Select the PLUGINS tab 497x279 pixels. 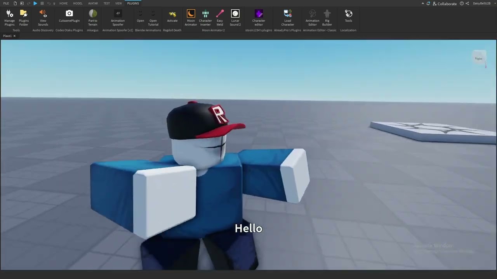click(x=133, y=3)
